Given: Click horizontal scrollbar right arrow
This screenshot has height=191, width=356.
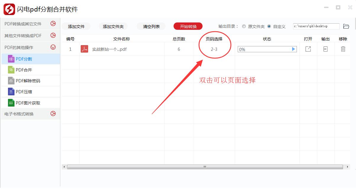Looking at the screenshot, I should tap(347, 167).
